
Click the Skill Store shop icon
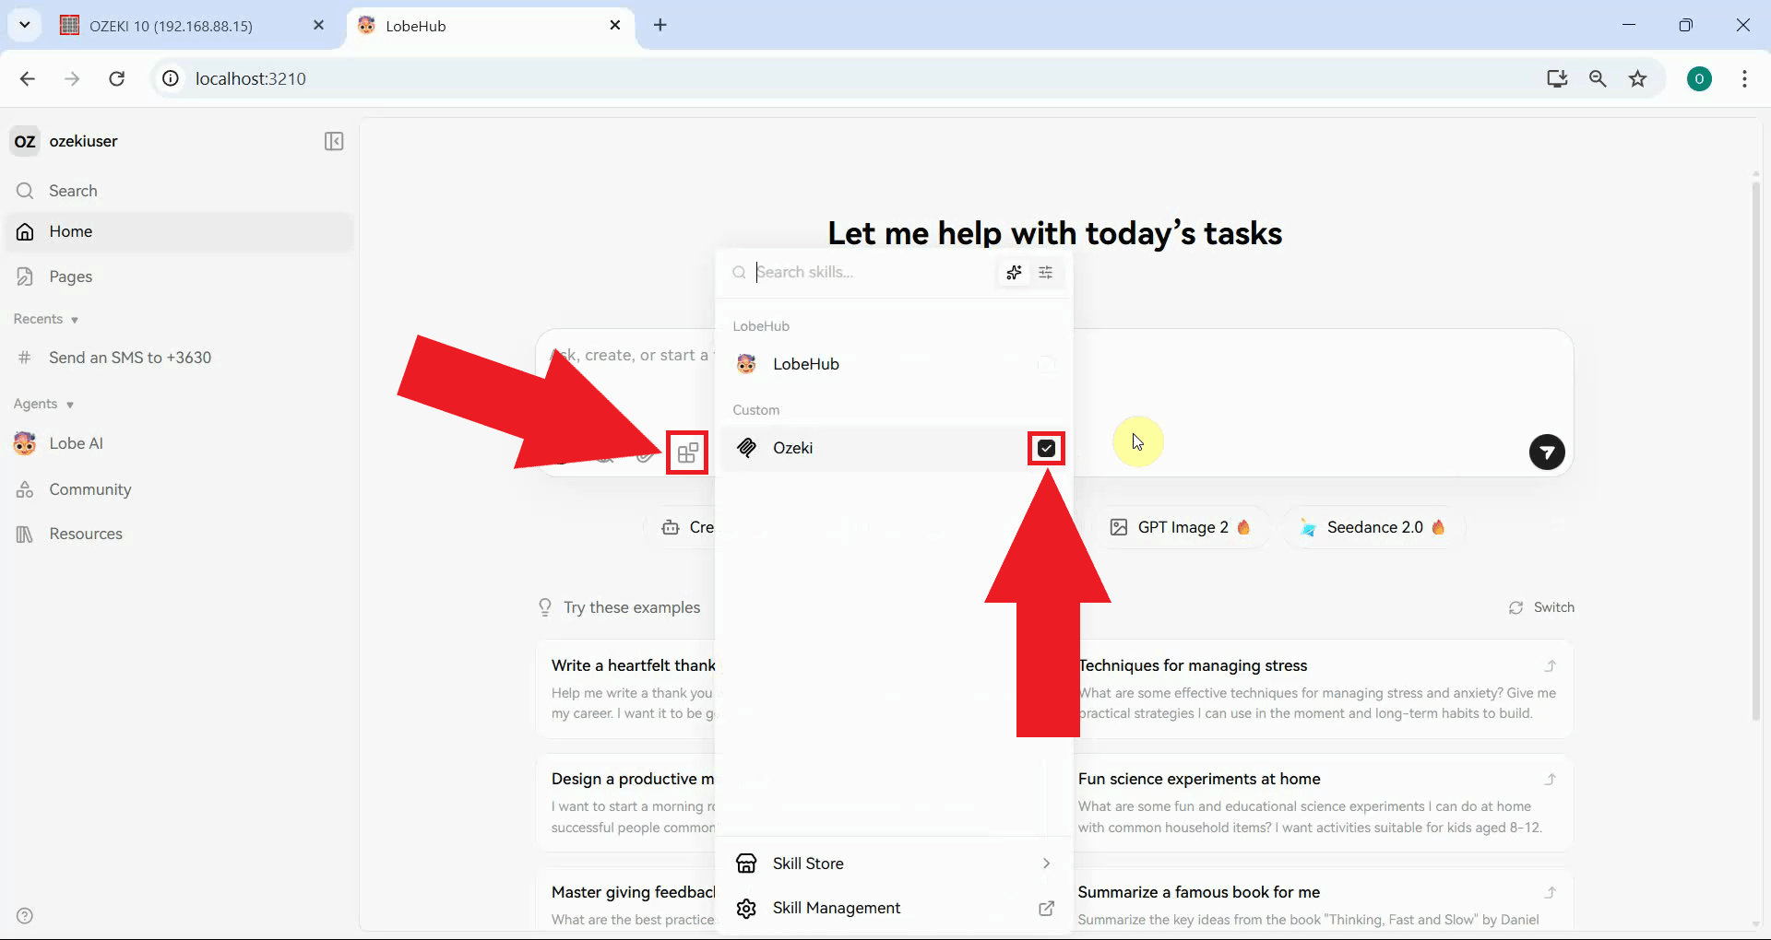[x=746, y=864]
